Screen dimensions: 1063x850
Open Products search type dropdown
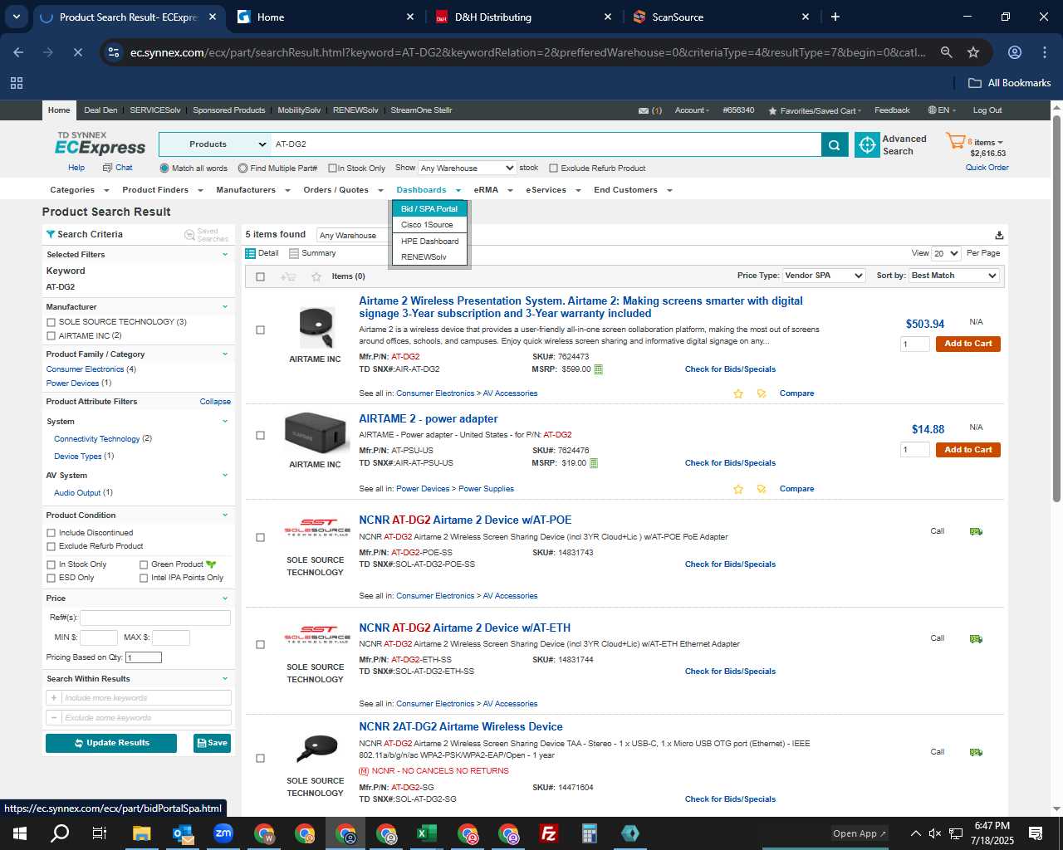pos(214,144)
